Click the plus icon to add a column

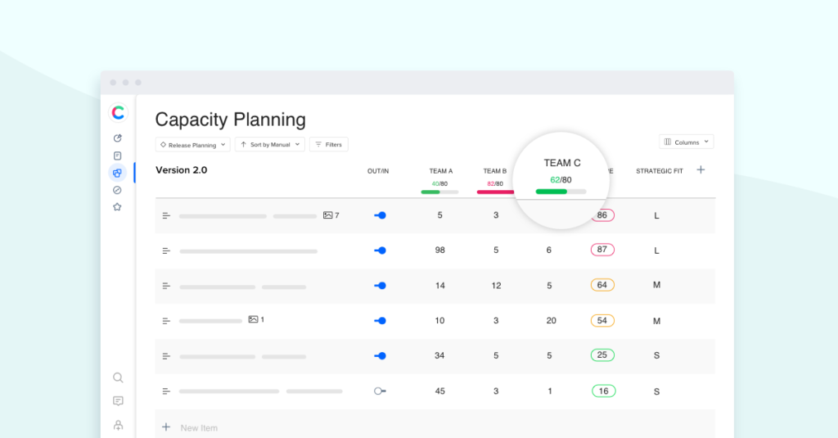click(701, 170)
